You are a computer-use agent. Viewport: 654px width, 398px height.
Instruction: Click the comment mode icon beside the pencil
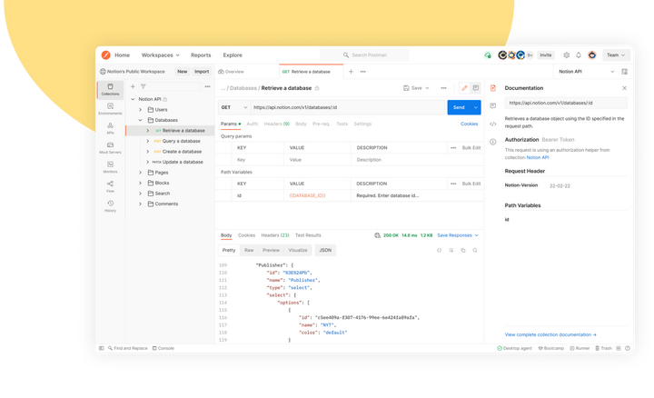tap(475, 88)
